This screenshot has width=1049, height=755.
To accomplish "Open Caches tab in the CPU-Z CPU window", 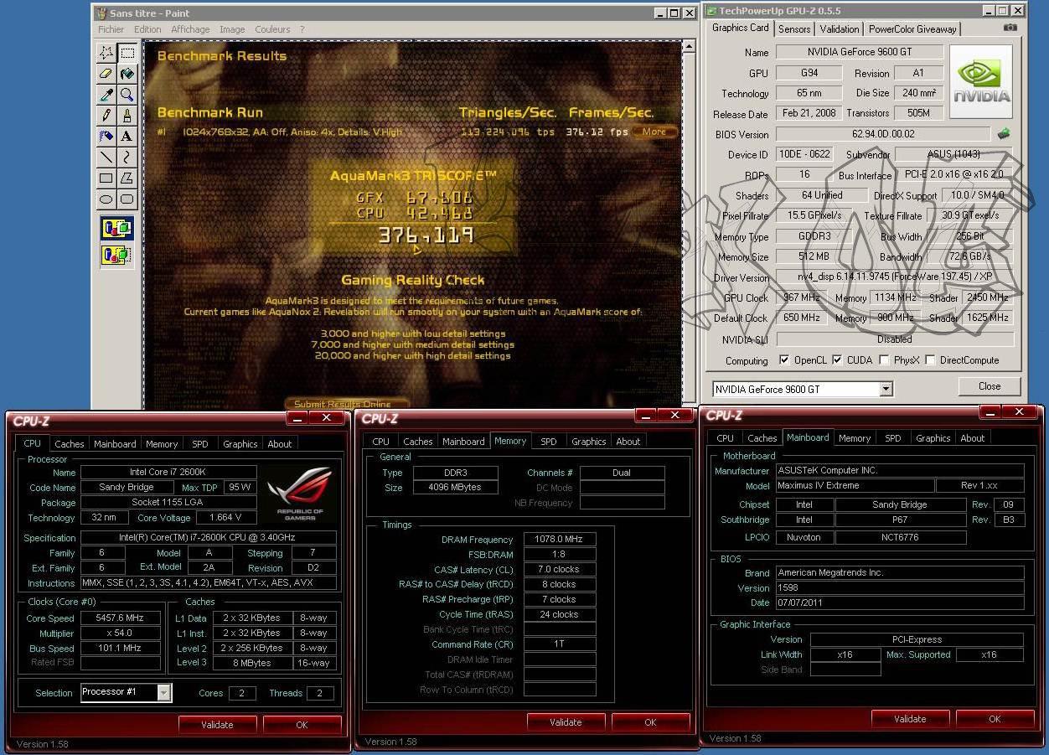I will (x=70, y=444).
